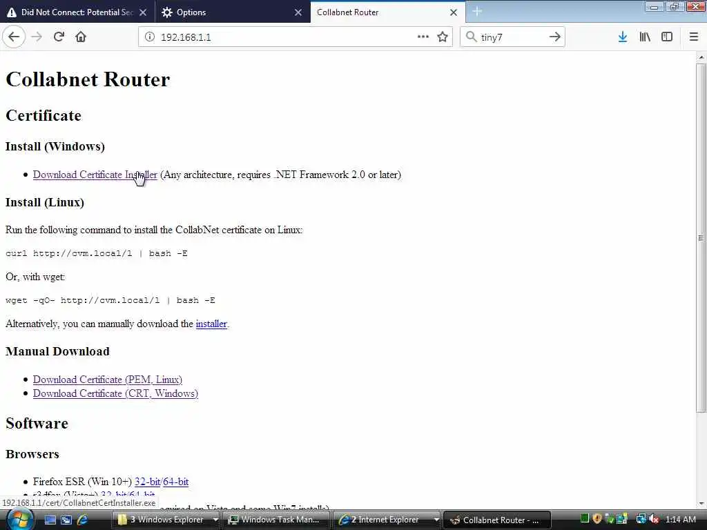
Task: Close the Collabnet Router tab
Action: tap(454, 12)
